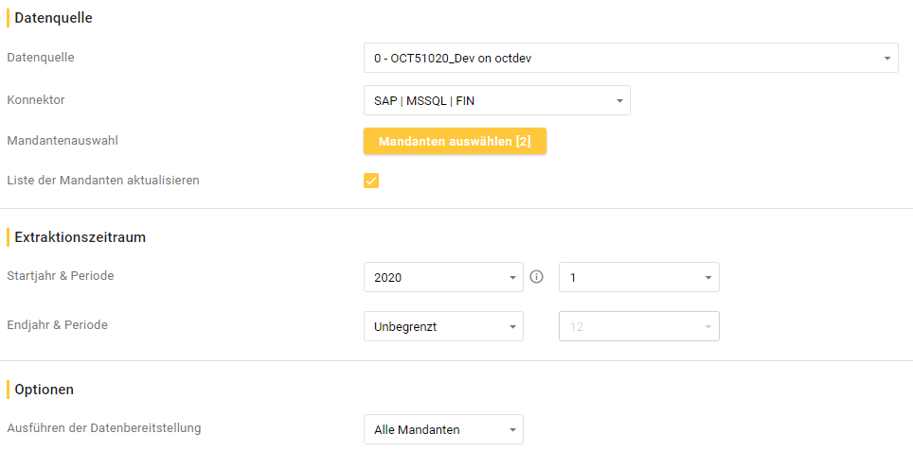The width and height of the screenshot is (913, 451).
Task: Click the Konnektor field label
Action: 36,99
